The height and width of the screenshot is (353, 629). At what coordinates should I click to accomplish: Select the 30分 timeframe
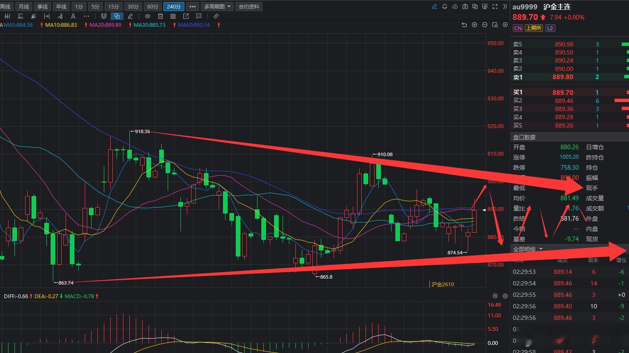133,7
